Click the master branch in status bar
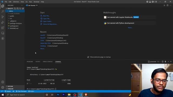173x97 pixels. 8,91
